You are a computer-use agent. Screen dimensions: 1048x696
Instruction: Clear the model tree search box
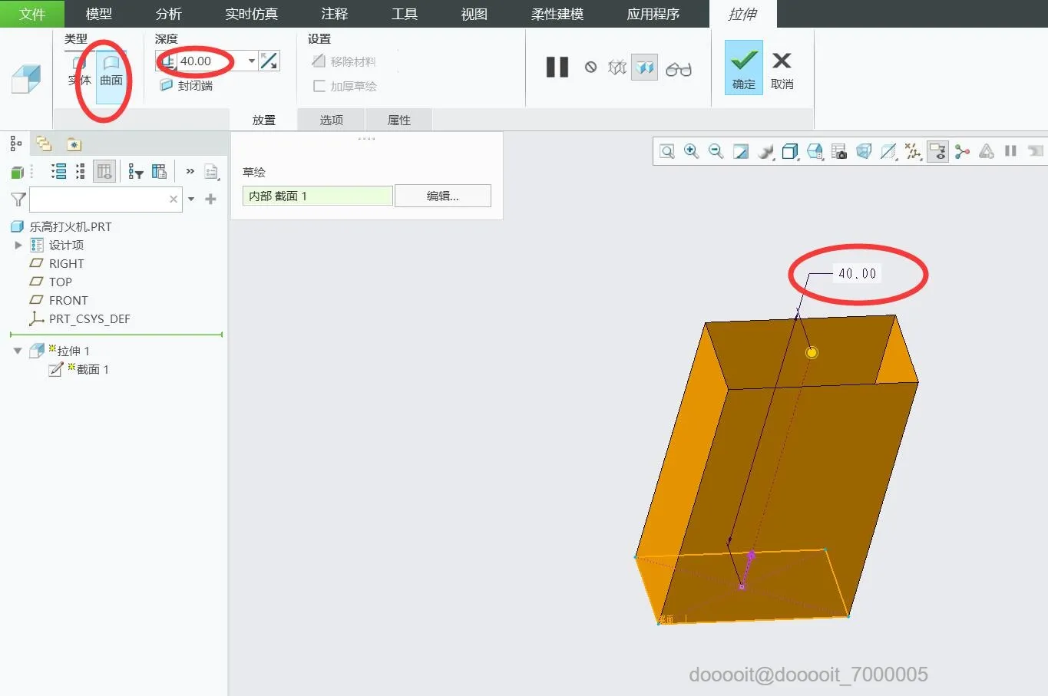(174, 199)
